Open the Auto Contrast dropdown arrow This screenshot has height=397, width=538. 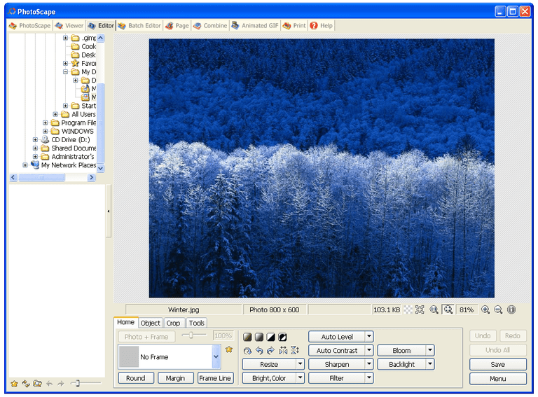pyautogui.click(x=369, y=350)
